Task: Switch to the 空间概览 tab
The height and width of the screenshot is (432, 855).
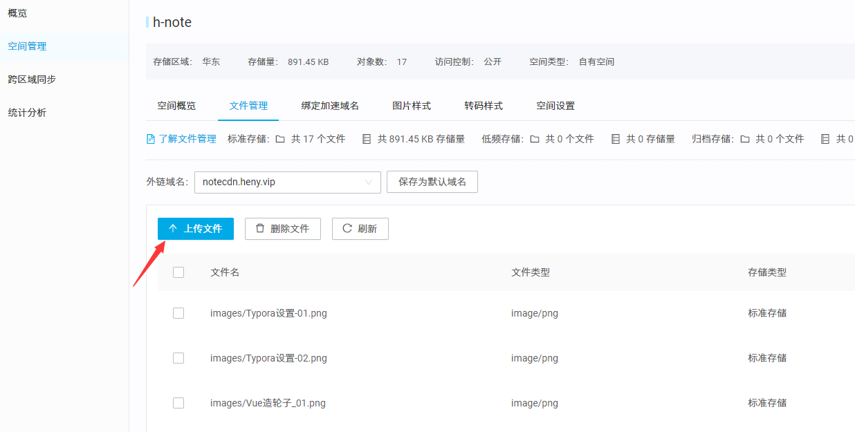Action: (176, 106)
